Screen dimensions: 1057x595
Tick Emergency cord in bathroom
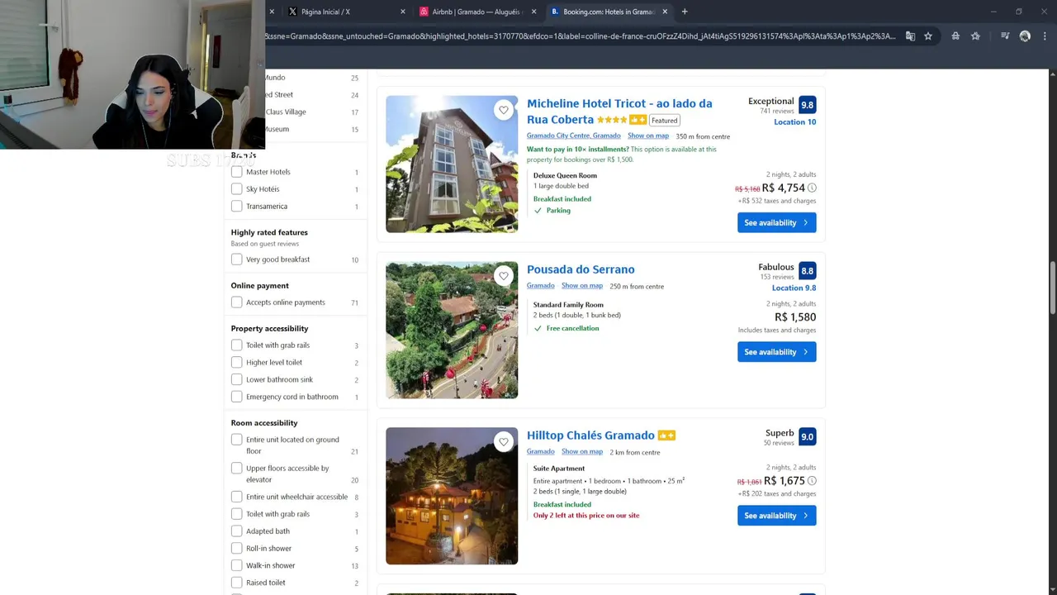237,397
